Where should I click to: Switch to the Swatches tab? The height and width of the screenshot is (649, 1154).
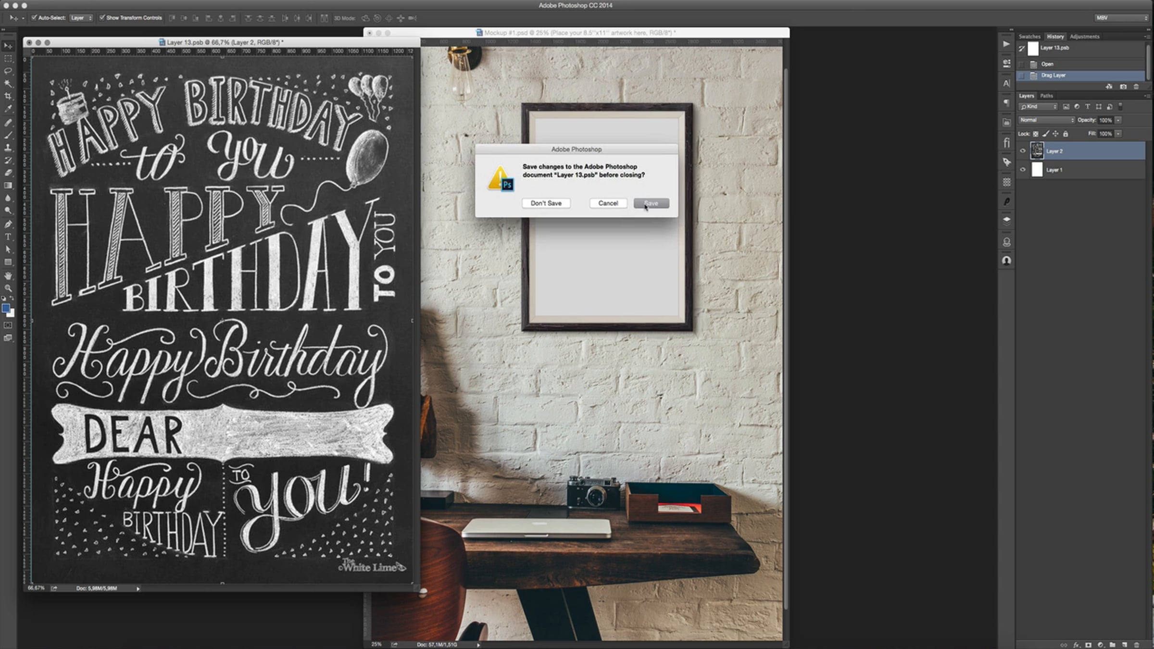click(x=1029, y=37)
